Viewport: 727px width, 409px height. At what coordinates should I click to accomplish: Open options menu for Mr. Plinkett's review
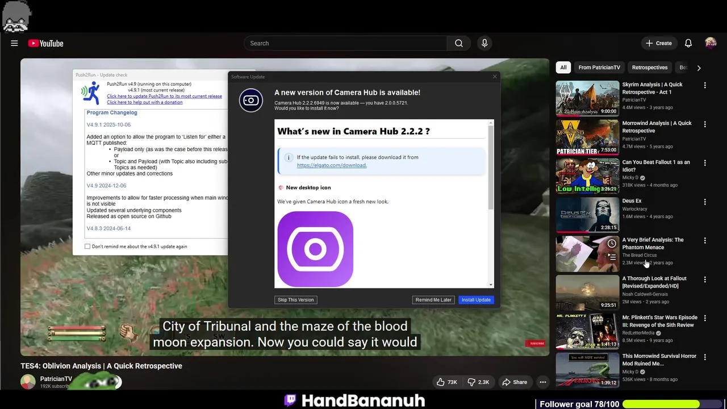(705, 318)
